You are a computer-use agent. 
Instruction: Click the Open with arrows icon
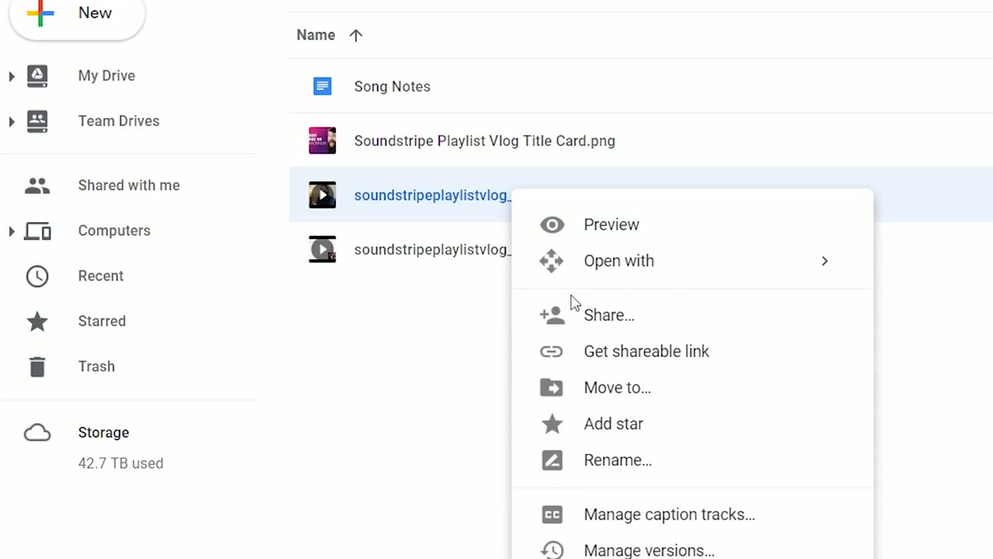coord(552,261)
